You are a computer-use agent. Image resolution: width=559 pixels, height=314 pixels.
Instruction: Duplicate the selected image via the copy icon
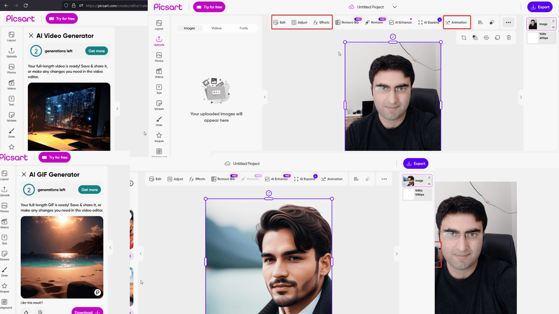click(497, 38)
